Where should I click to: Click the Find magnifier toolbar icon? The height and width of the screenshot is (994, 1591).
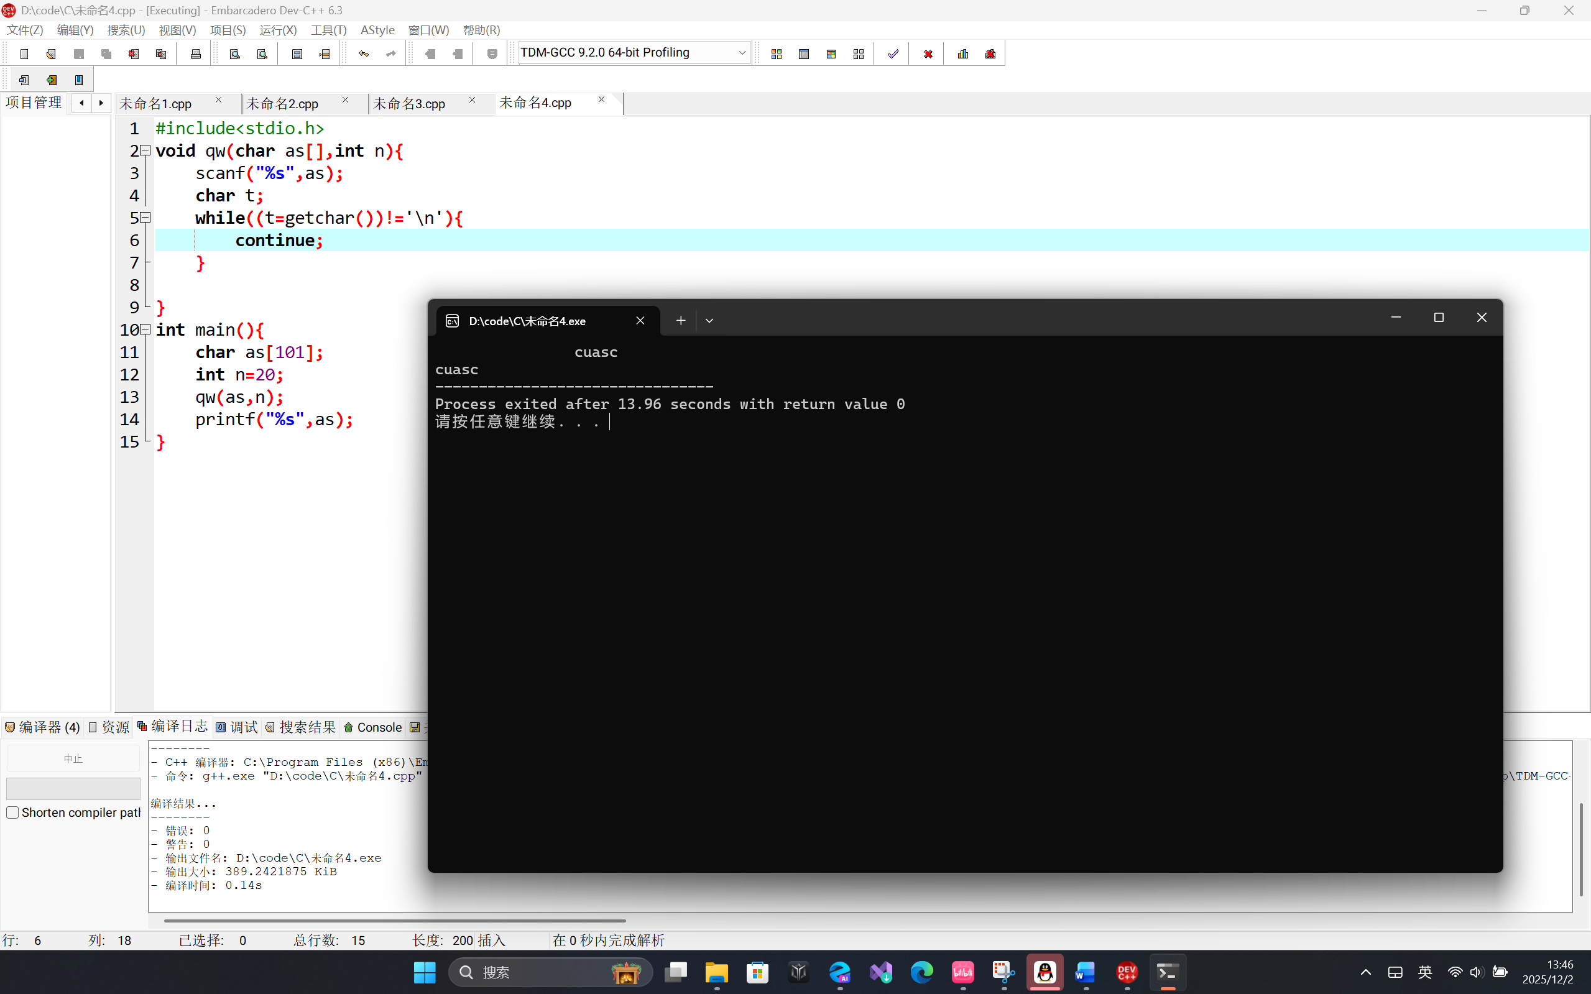(235, 54)
